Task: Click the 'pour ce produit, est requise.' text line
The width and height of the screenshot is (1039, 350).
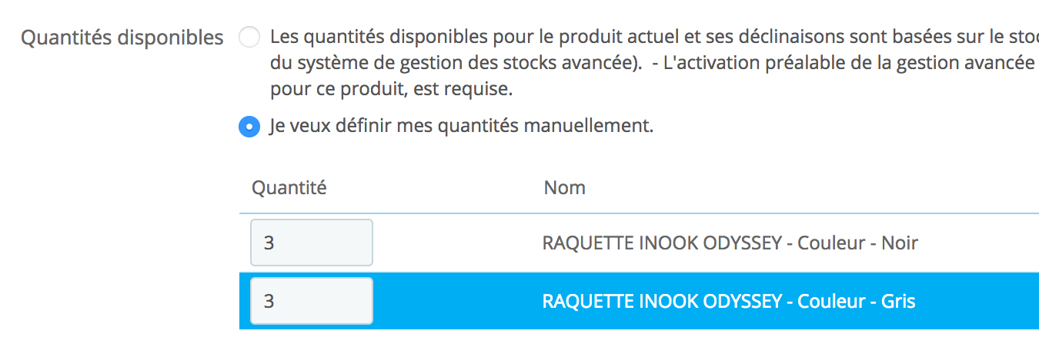Action: [391, 89]
